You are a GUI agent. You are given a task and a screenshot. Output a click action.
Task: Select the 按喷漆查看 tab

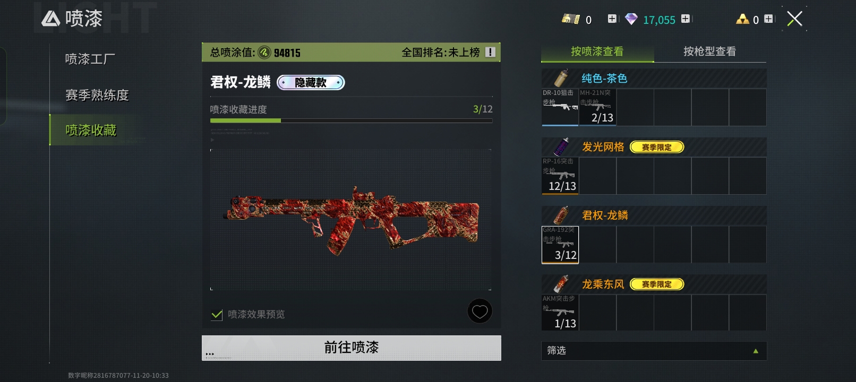coord(597,51)
